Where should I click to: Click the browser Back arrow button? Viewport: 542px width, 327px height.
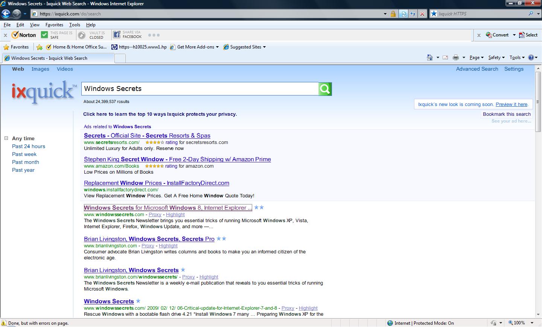point(6,14)
